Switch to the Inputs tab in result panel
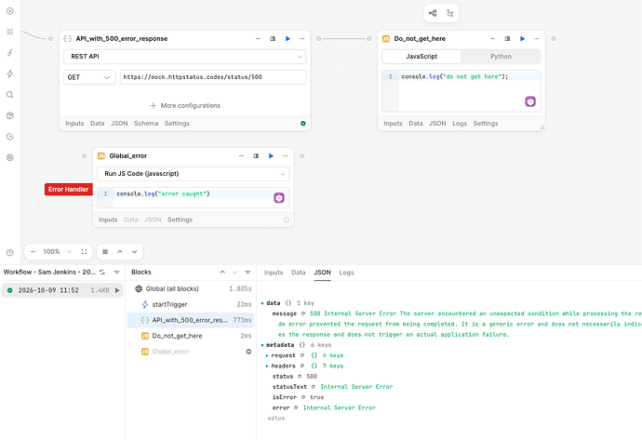642x440 pixels. tap(274, 273)
